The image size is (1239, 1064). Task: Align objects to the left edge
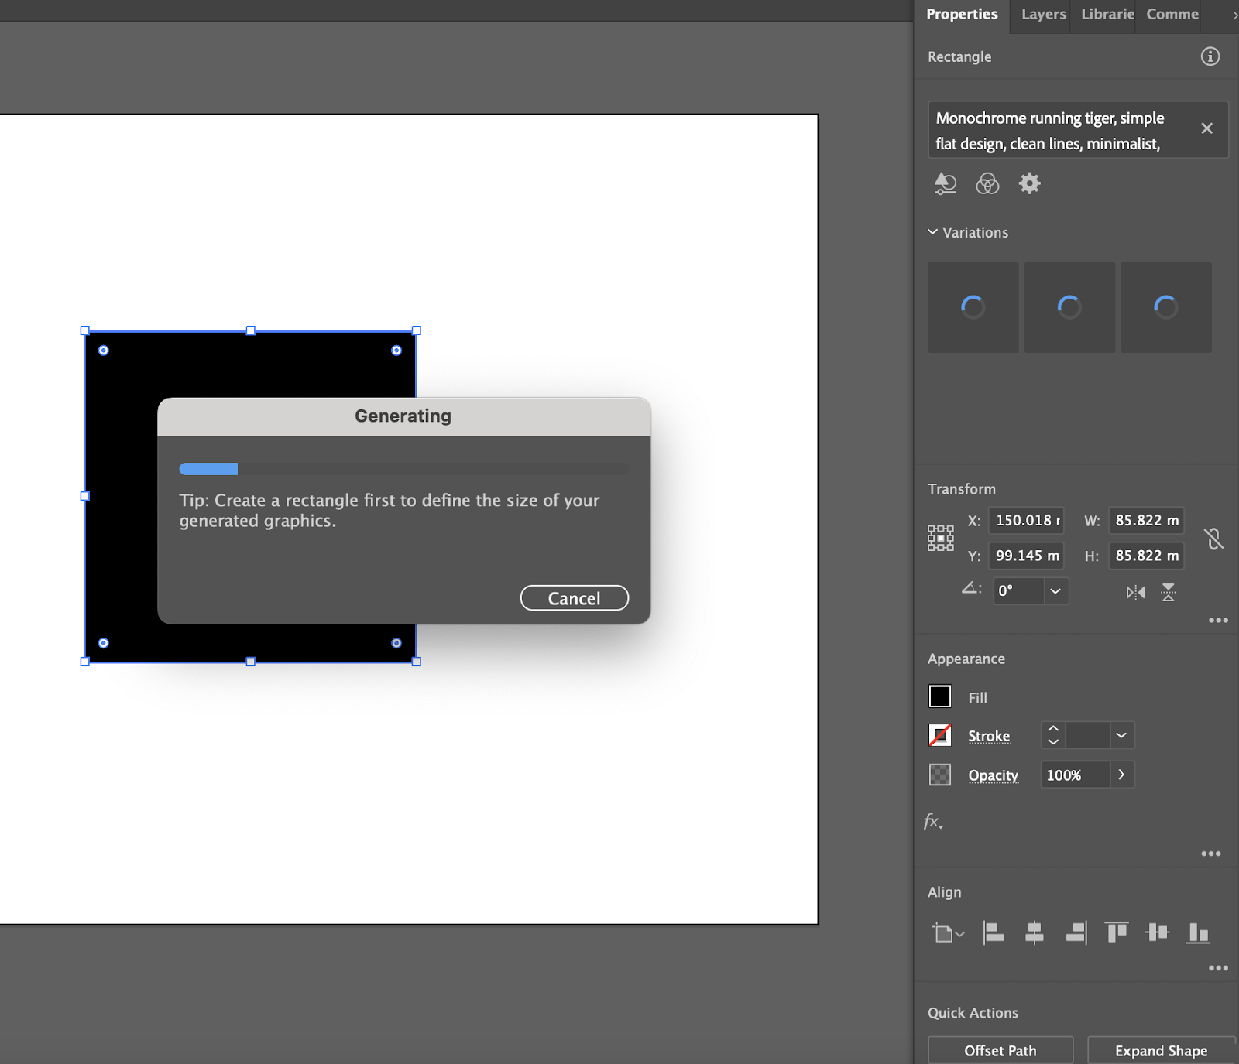coord(993,933)
